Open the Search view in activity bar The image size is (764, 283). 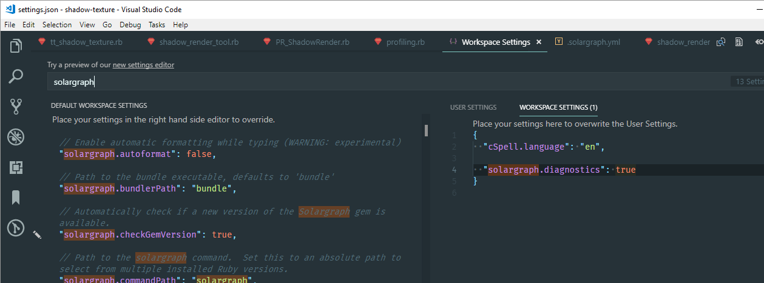[x=16, y=76]
